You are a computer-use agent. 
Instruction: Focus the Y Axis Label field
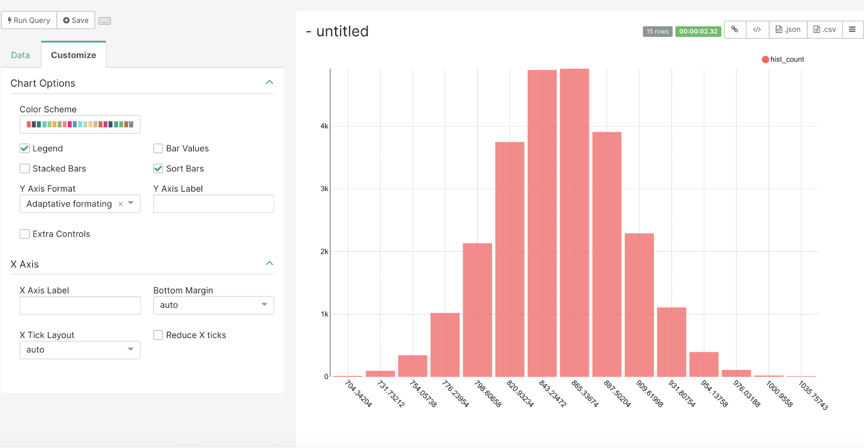pyautogui.click(x=214, y=204)
